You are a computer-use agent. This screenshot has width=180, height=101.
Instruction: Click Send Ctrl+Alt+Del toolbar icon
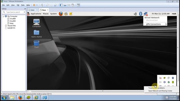click(42, 5)
